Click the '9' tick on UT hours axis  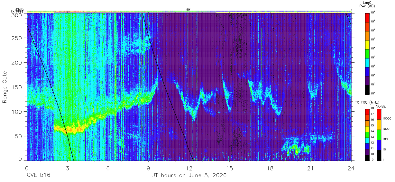[148, 169]
